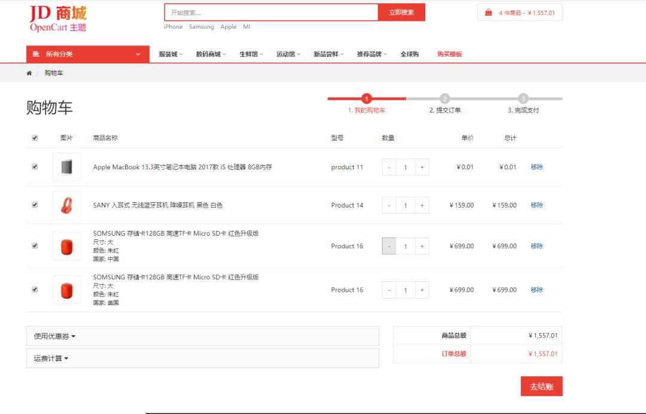This screenshot has height=414, width=646.
Task: Remove the SOMSUNG 美国 item via 移除
Action: 537,290
